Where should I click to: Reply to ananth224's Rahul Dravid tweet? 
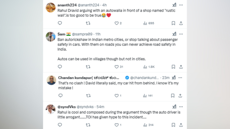(x=60, y=23)
